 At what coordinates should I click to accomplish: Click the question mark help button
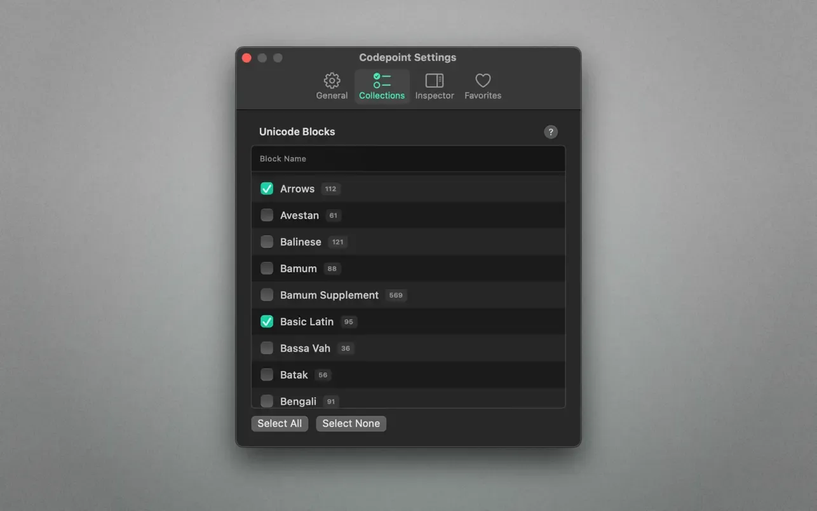tap(551, 132)
